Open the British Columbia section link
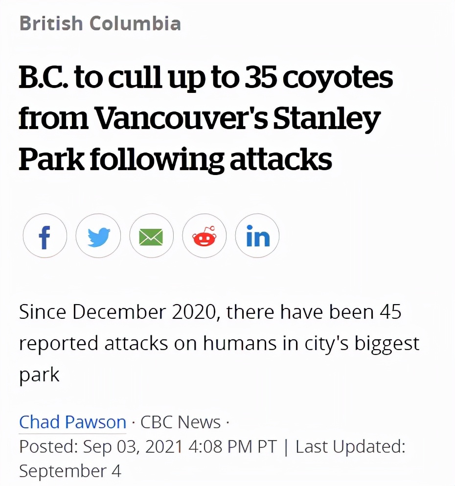This screenshot has width=455, height=486. click(100, 23)
